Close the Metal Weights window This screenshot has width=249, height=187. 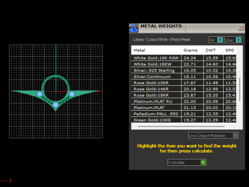(241, 28)
